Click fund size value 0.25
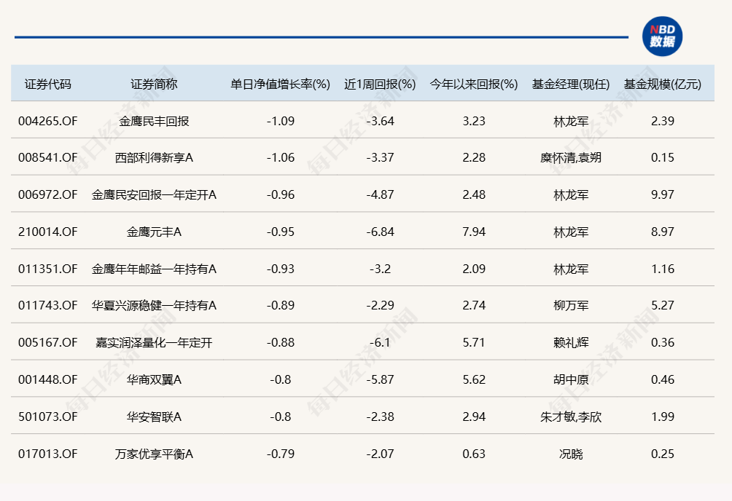This screenshot has height=501, width=732. point(663,454)
